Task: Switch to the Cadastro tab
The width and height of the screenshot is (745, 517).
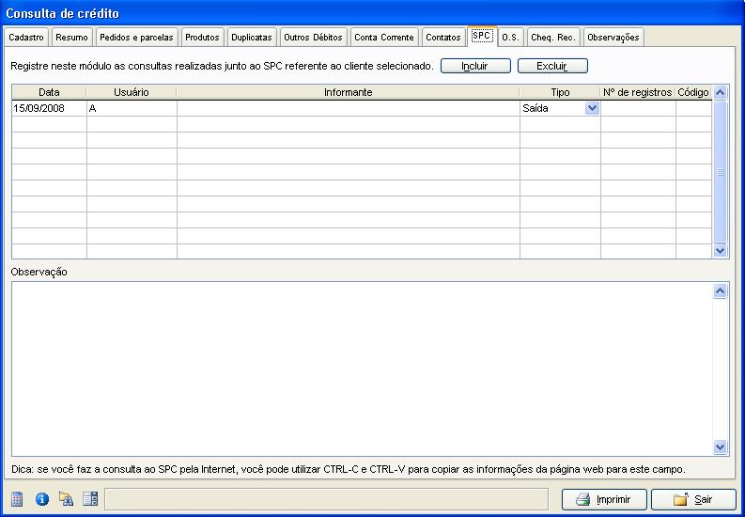Action: coord(26,37)
